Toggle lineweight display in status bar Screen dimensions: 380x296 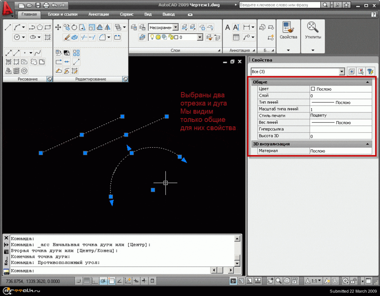pyautogui.click(x=144, y=281)
